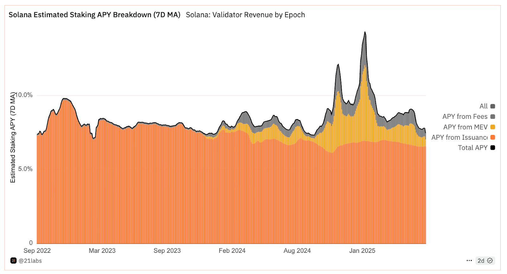Toggle APY from Fees legend series
This screenshot has width=507, height=274.
469,117
